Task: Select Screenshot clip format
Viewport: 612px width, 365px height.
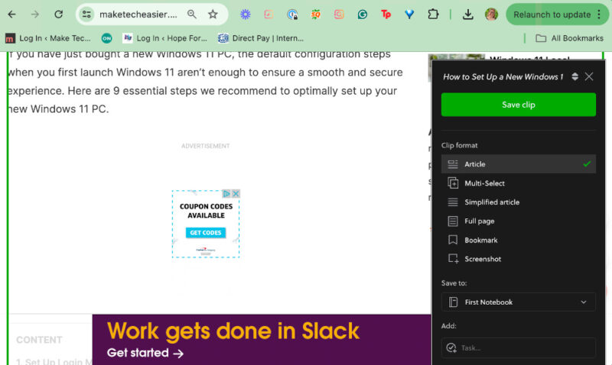Action: click(519, 259)
